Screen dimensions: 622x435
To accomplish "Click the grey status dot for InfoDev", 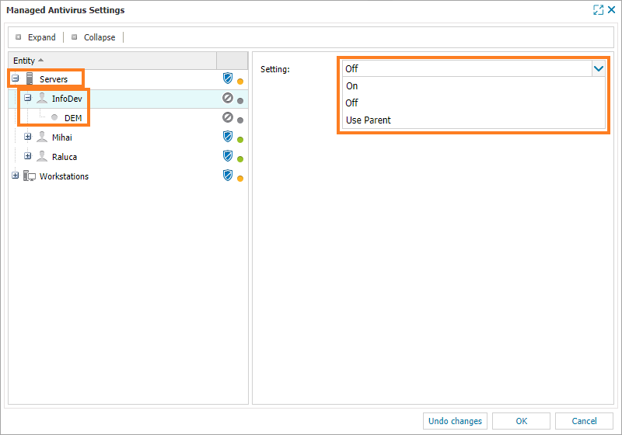I will pos(240,101).
